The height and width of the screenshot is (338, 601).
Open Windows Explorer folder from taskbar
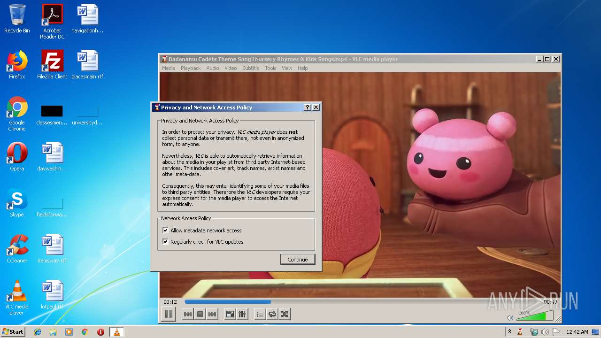(53, 332)
